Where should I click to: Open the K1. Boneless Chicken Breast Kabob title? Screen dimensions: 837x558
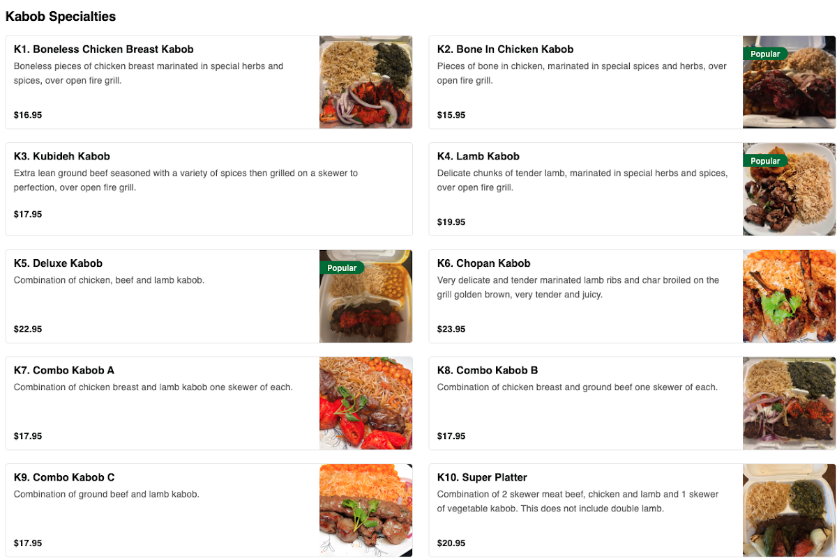pos(104,49)
